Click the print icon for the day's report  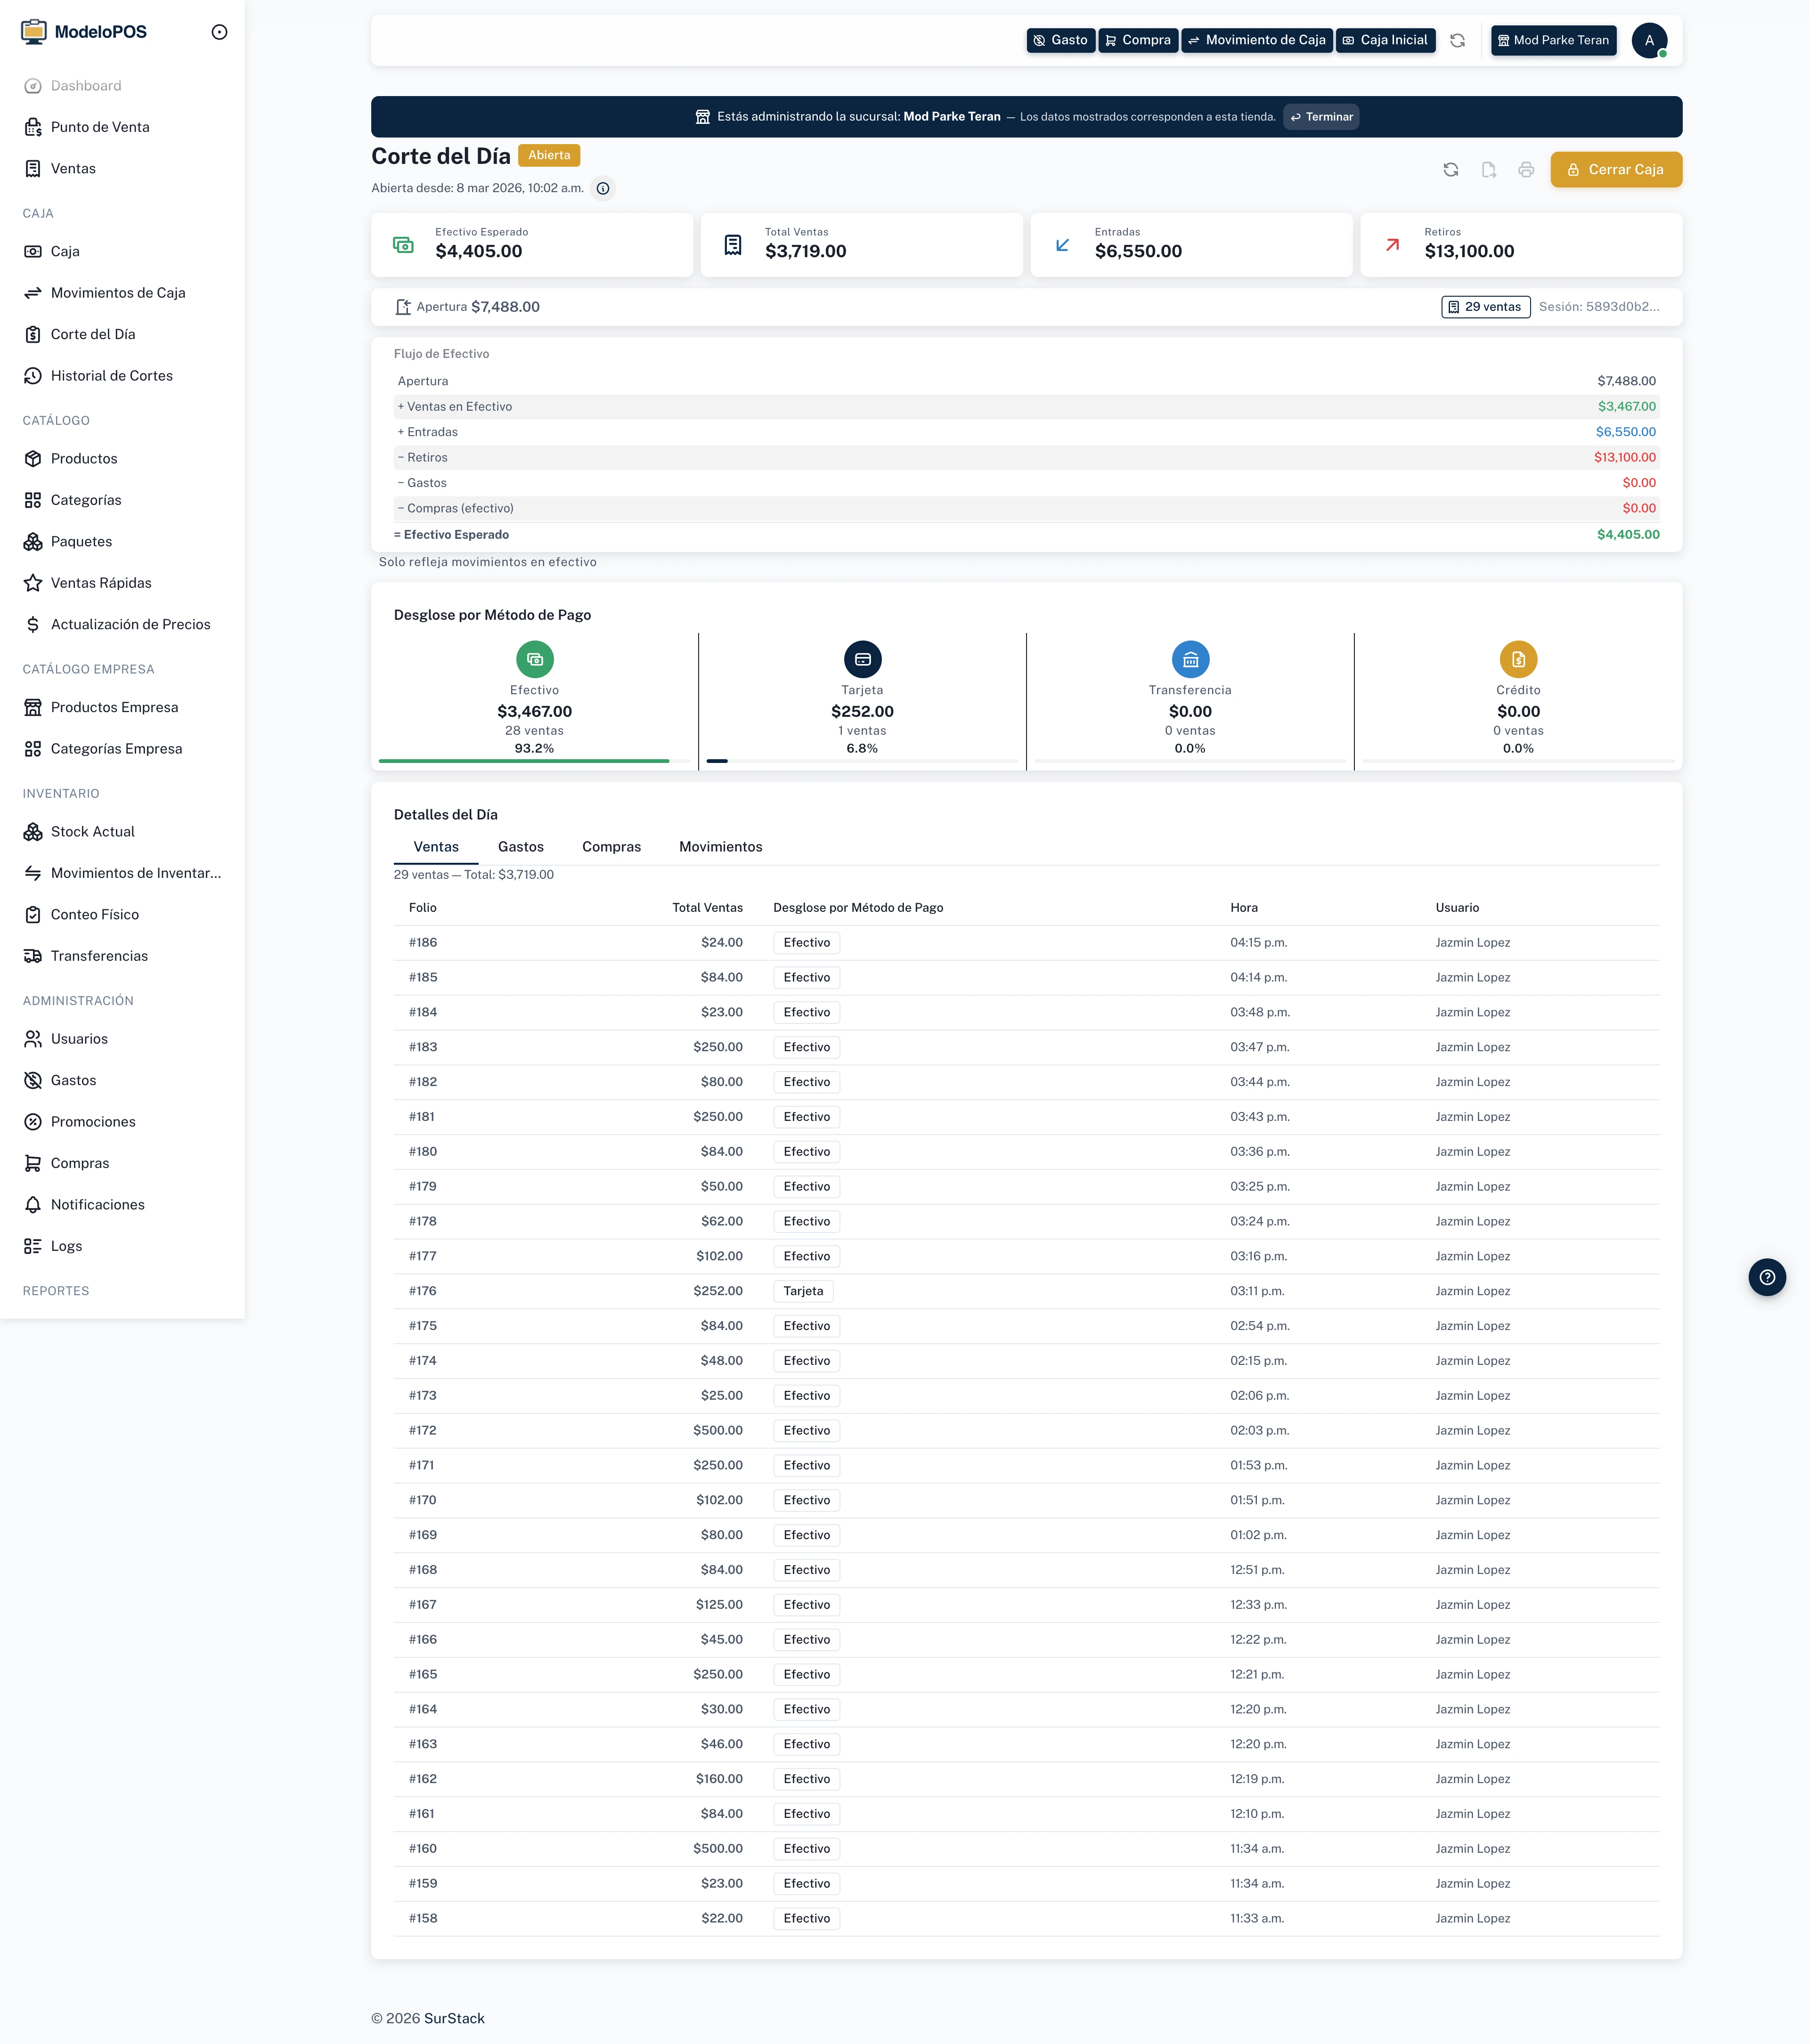click(1527, 169)
